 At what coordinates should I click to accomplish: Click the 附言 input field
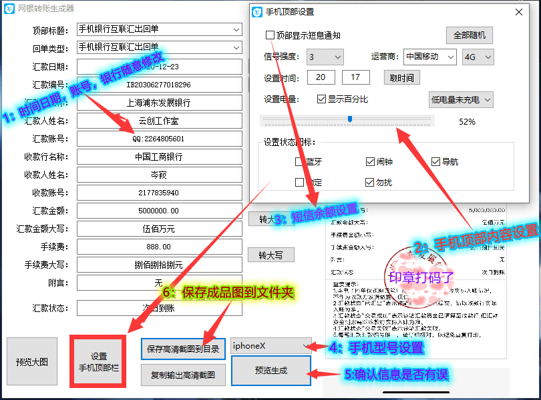tap(160, 283)
